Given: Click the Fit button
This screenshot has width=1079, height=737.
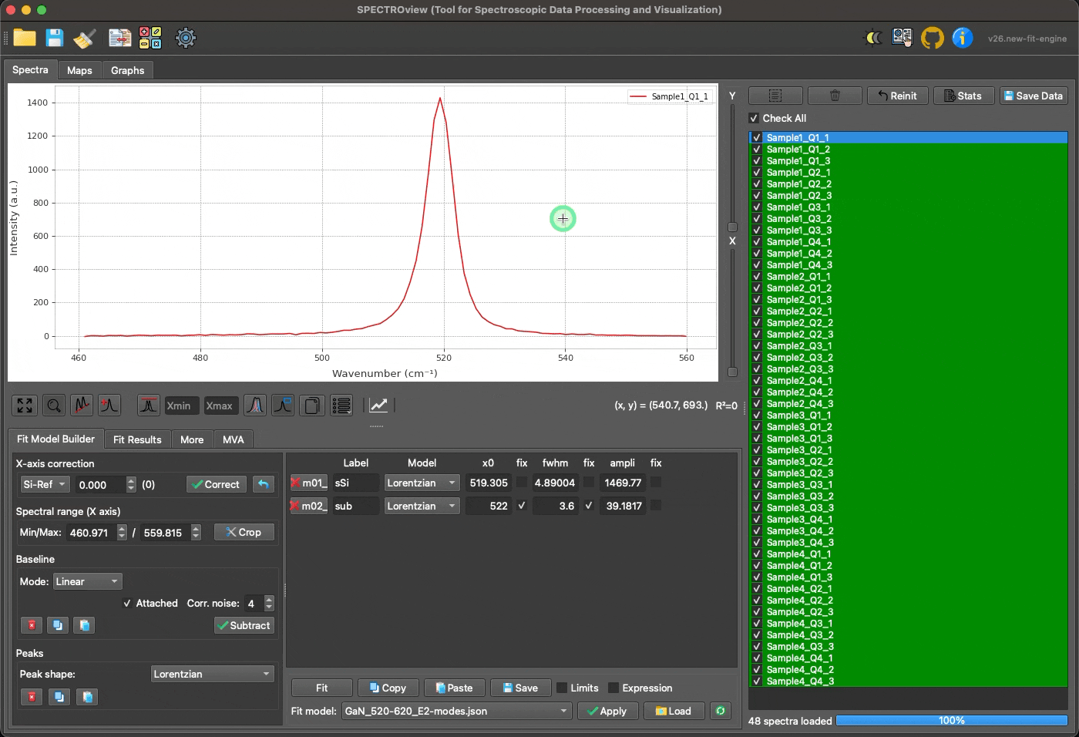Looking at the screenshot, I should [321, 688].
